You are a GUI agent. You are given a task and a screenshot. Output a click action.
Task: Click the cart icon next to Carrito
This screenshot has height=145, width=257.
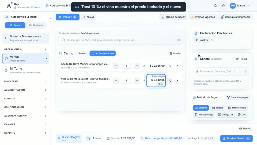click(x=61, y=53)
